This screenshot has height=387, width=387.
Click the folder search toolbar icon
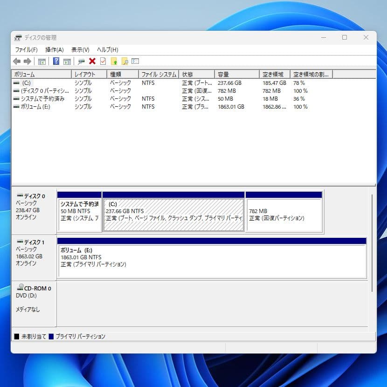pyautogui.click(x=124, y=61)
